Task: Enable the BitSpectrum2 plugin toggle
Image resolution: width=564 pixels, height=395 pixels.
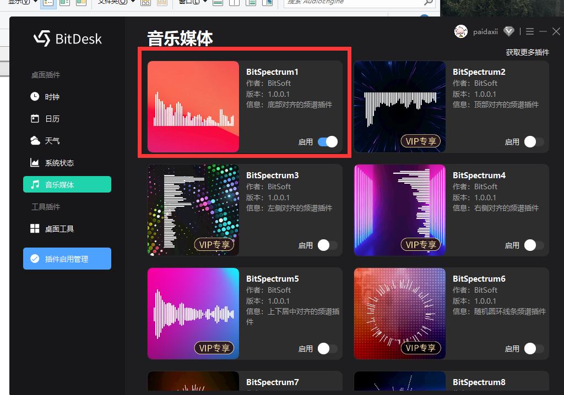Action: [x=534, y=142]
